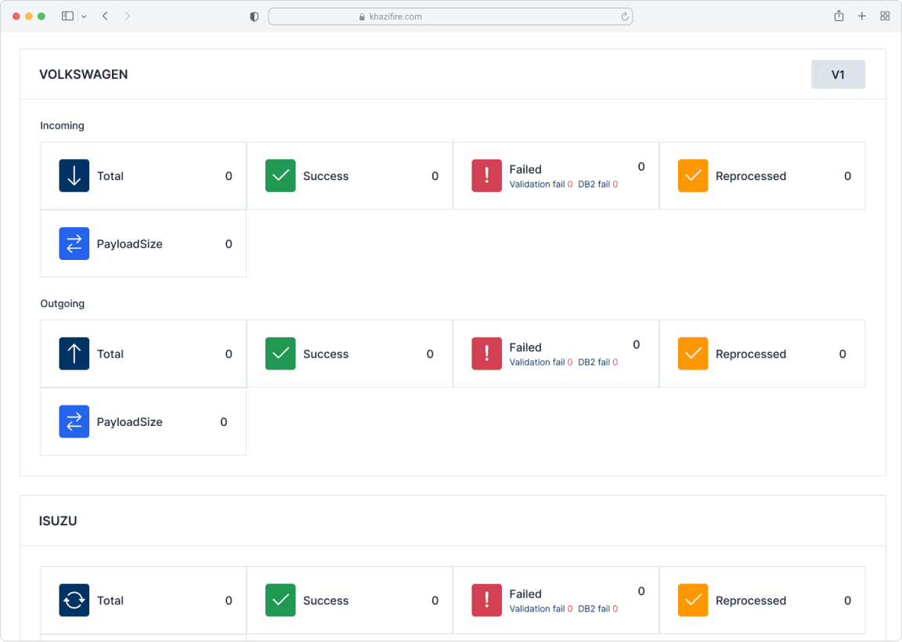Viewport: 902px width, 642px height.
Task: Click the Isuzu Total refresh icon
Action: 74,600
